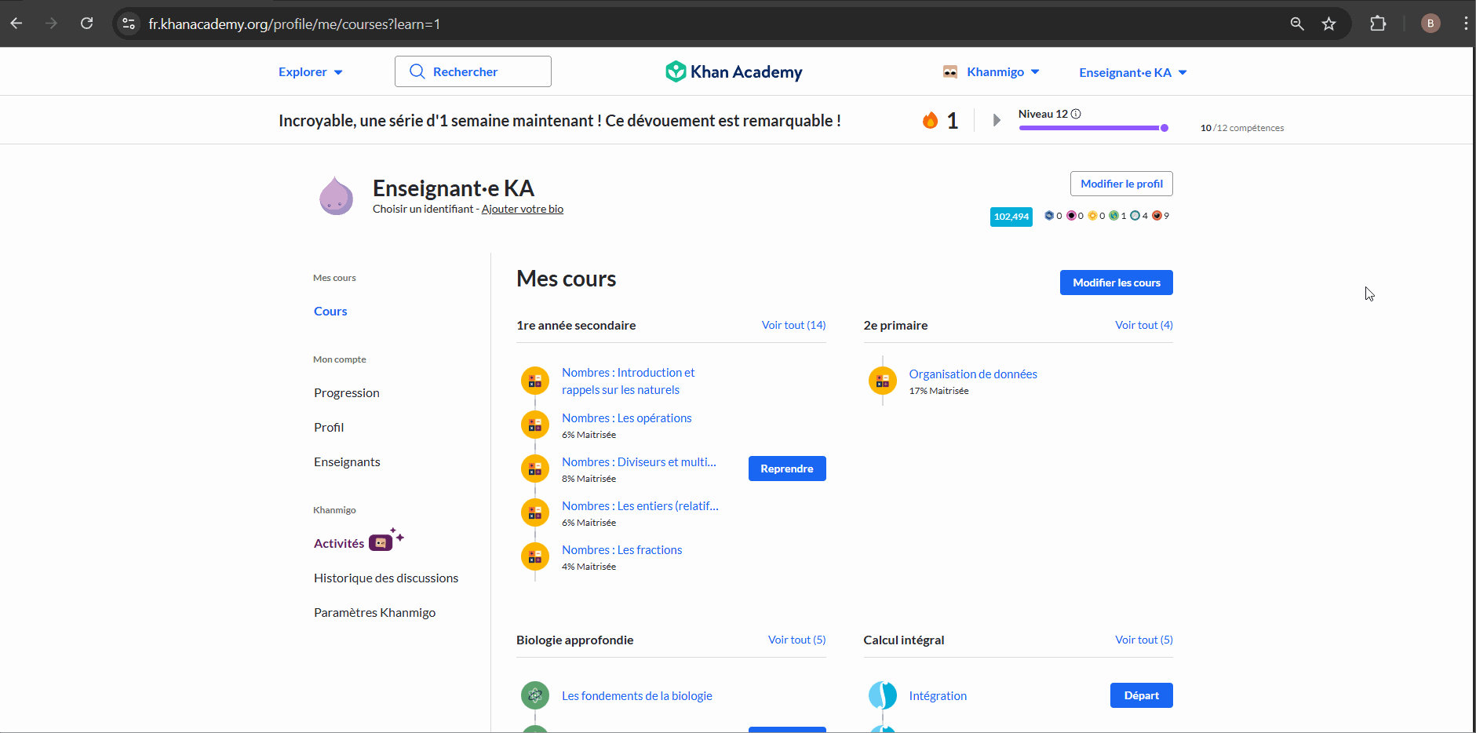This screenshot has width=1476, height=733.
Task: Open Historique des discussions
Action: [386, 578]
